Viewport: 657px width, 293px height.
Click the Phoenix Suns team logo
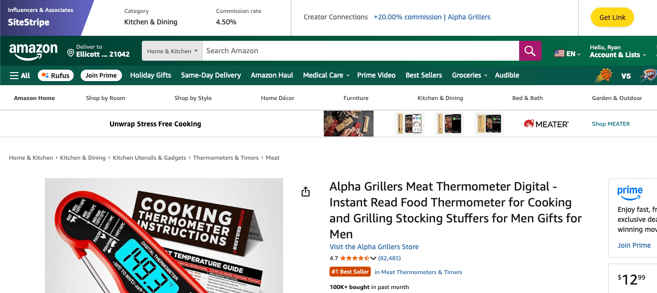[x=603, y=76]
